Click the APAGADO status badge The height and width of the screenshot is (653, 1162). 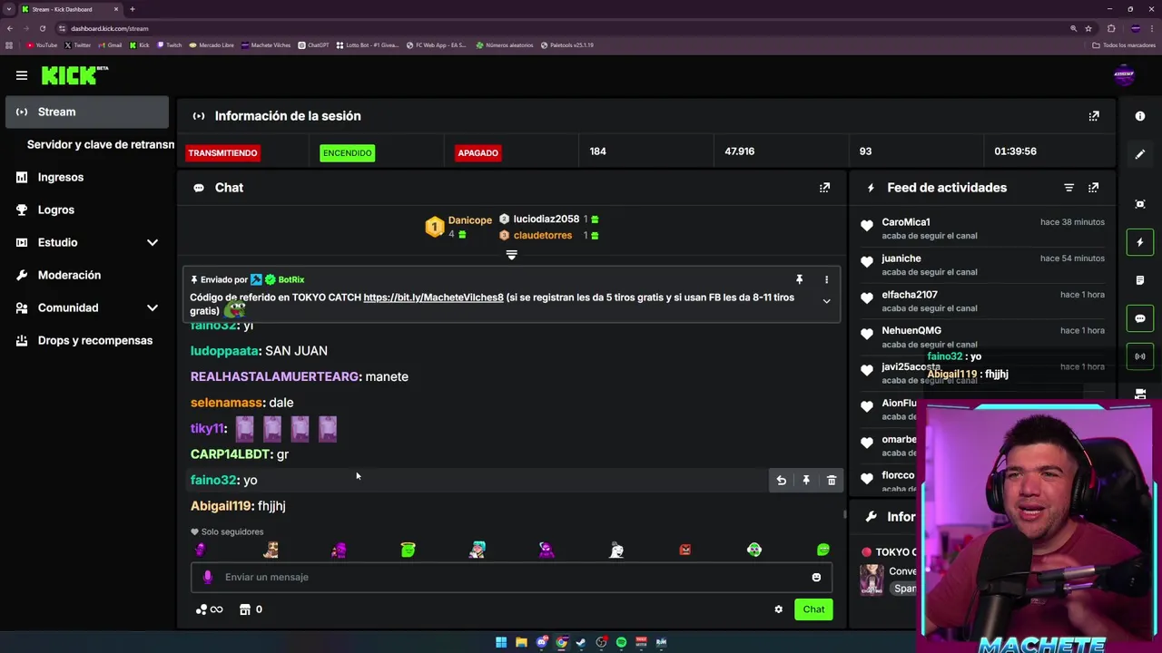(x=478, y=153)
